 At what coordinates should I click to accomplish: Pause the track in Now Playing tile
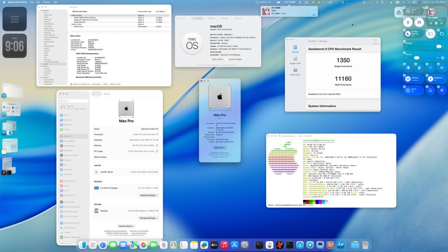click(x=436, y=23)
